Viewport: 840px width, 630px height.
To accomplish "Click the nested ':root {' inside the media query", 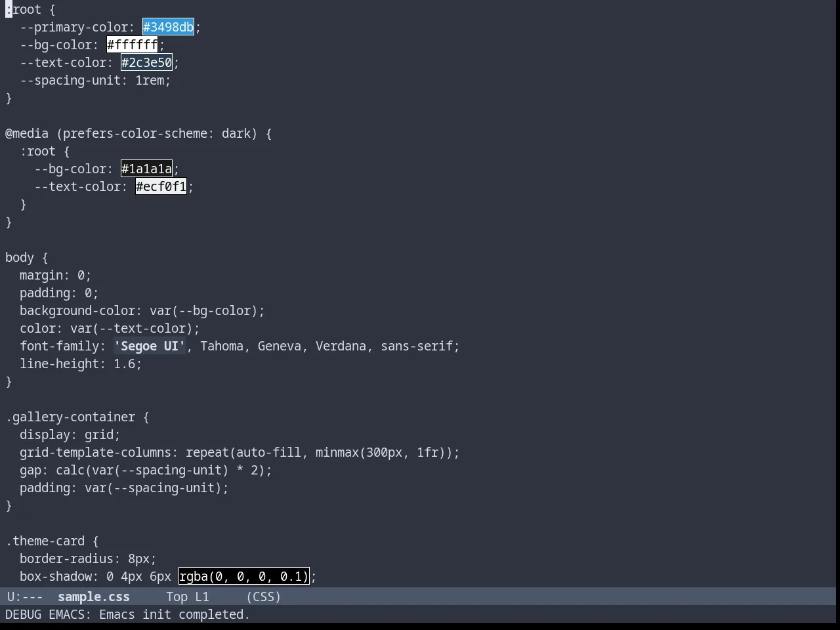I will 45,151.
